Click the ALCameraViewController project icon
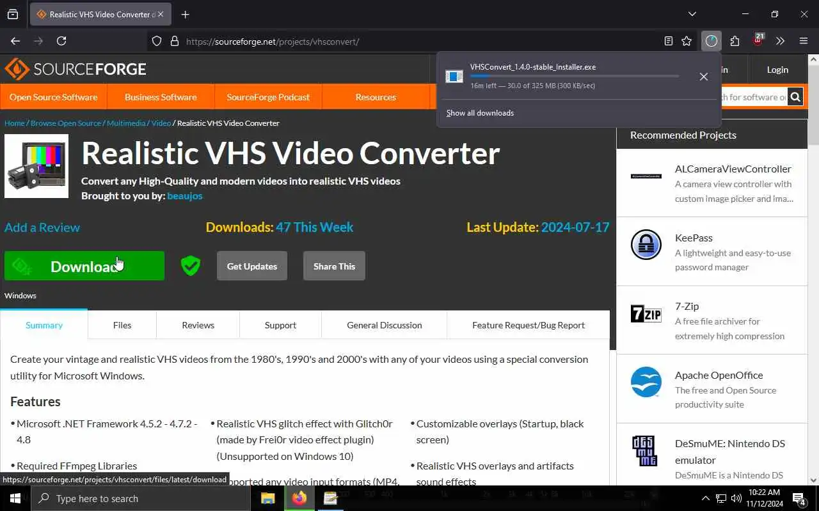The image size is (819, 511). click(646, 176)
